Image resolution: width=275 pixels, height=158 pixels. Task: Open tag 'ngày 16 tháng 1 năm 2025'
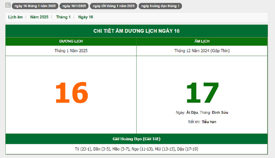pyautogui.click(x=35, y=6)
